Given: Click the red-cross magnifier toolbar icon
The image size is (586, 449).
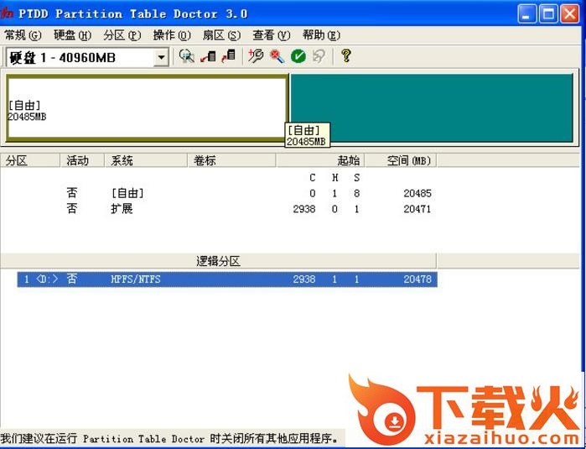Looking at the screenshot, I should [277, 56].
